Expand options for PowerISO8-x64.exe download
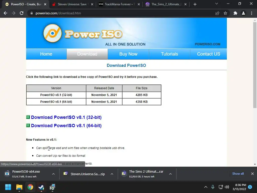The width and height of the screenshot is (257, 193). 53,174
